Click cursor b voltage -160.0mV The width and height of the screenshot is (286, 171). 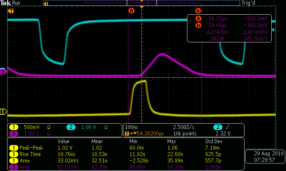[x=256, y=25]
